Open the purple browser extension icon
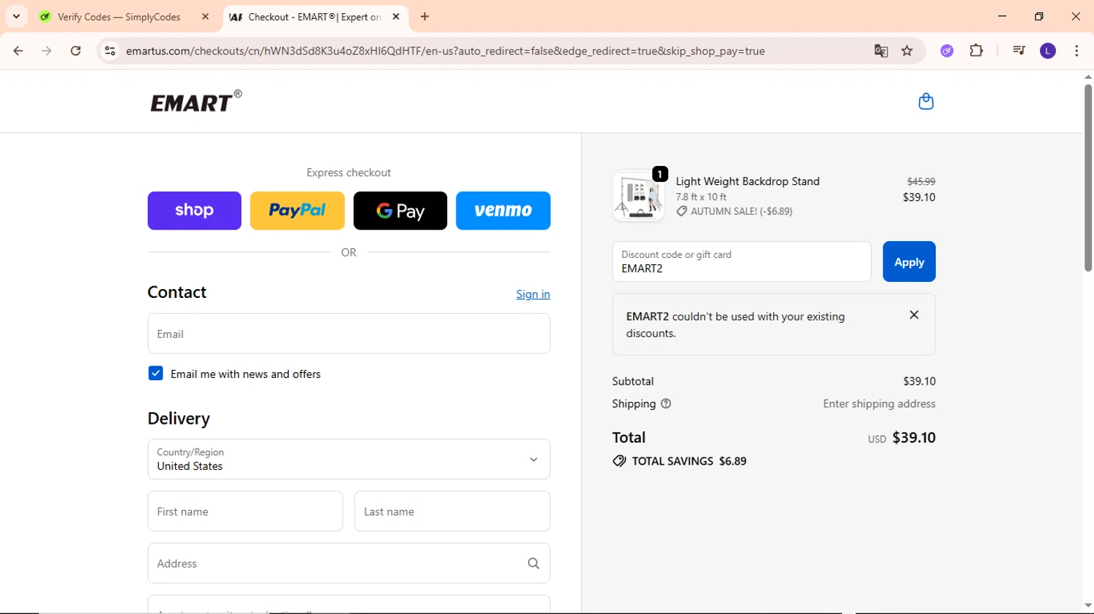 [x=947, y=51]
